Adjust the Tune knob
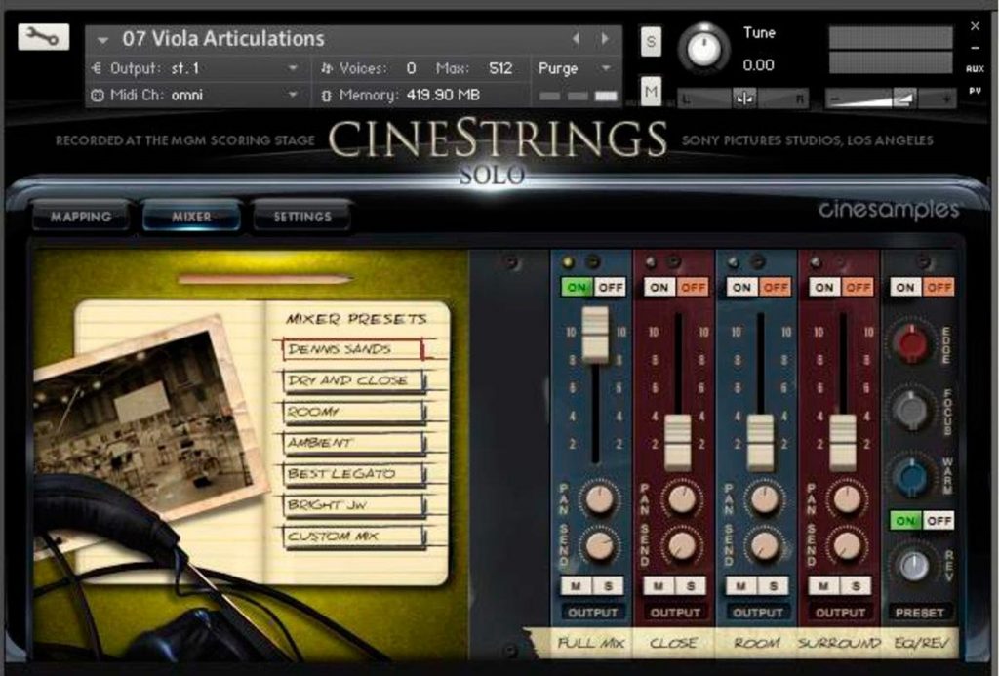This screenshot has height=676, width=999. (703, 48)
